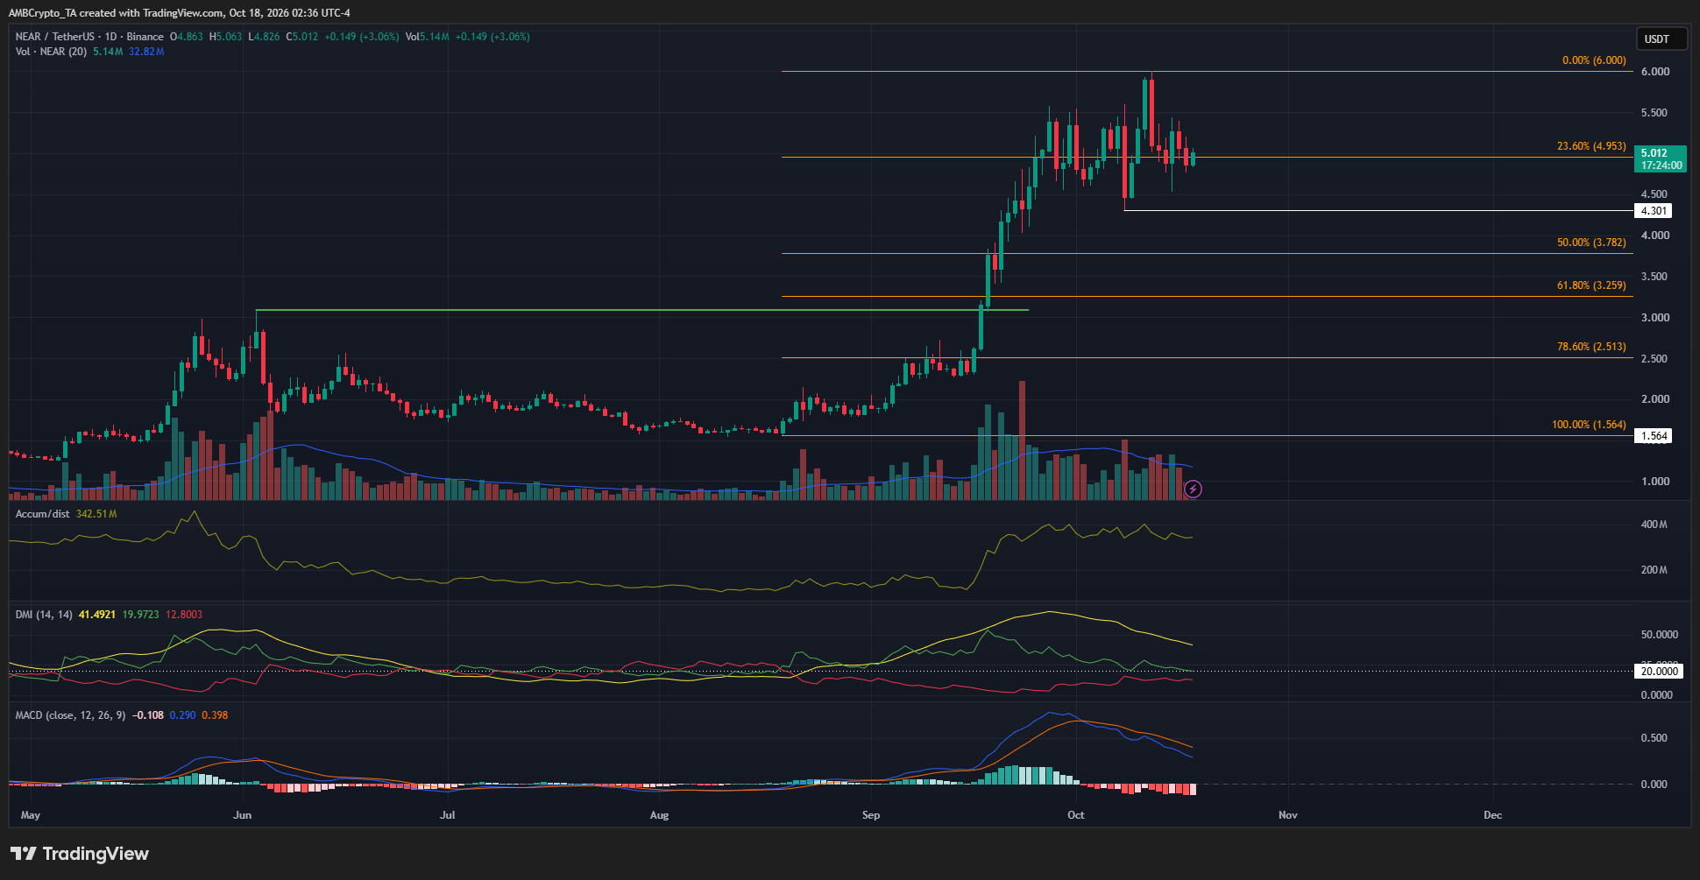Click the purple lightning event icon

pos(1193,489)
